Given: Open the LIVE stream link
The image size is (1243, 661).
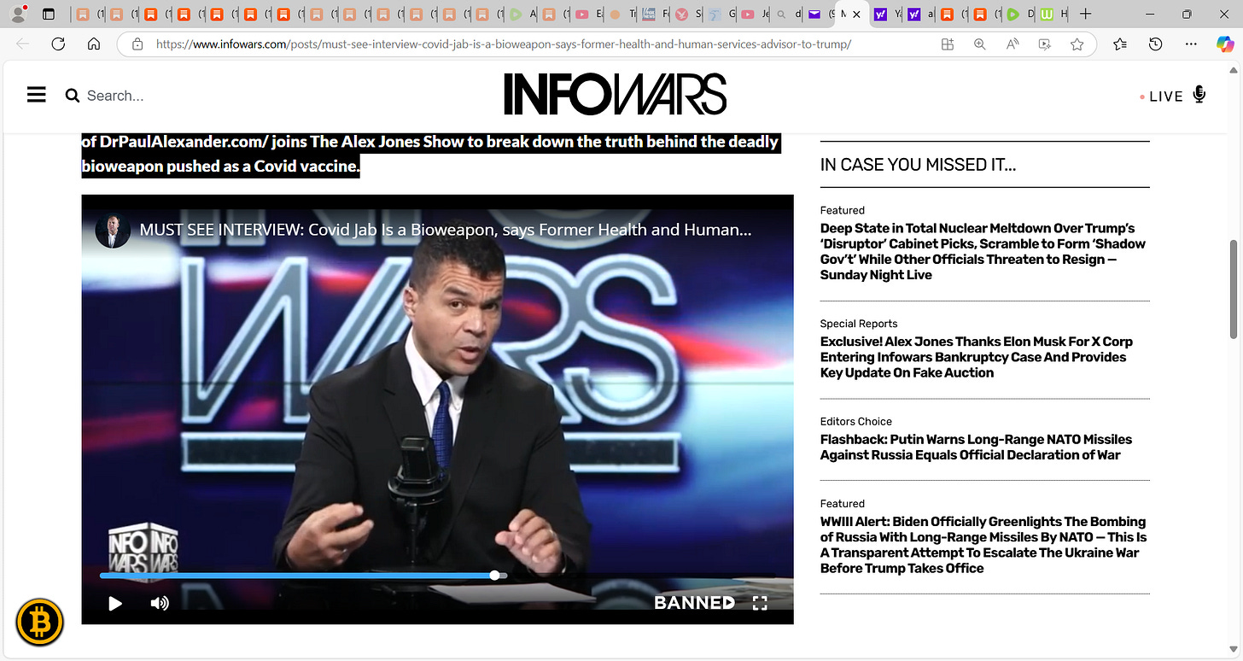Looking at the screenshot, I should [x=1165, y=97].
